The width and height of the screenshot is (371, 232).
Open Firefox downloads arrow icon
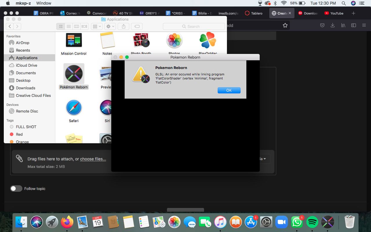pos(332,25)
